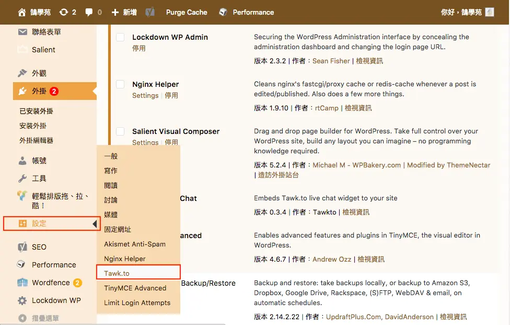Click the Lockdown WP Admin plugin title
Screen dimensions: 510x325
(x=170, y=37)
